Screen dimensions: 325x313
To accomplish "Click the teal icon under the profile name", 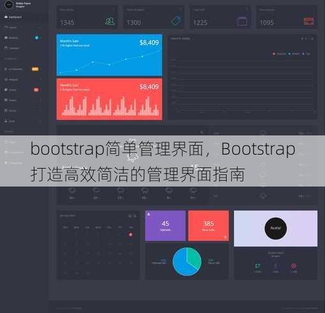I will coord(258,266).
